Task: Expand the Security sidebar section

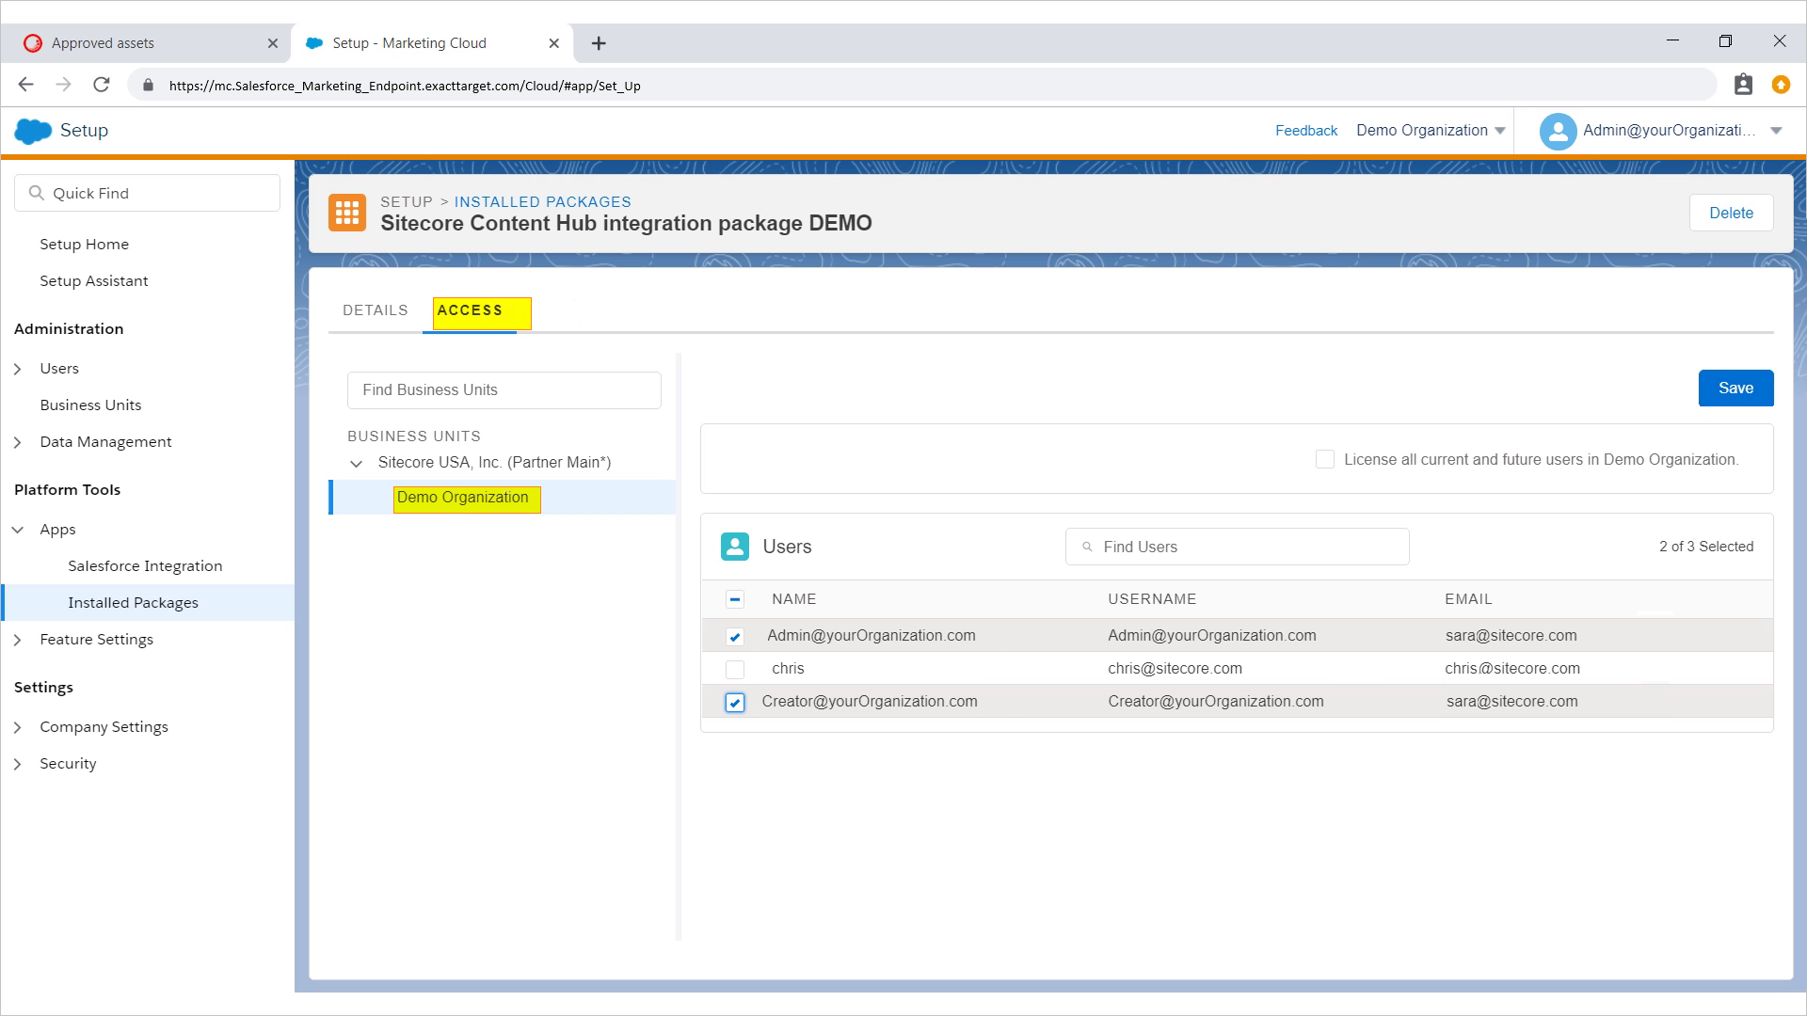Action: [17, 764]
